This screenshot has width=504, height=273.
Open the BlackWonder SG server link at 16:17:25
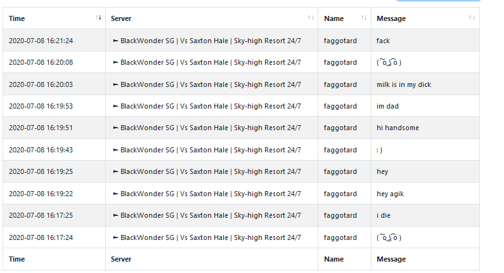(x=210, y=215)
